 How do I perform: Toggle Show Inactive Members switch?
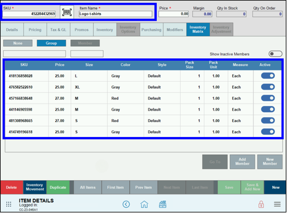coord(275,54)
